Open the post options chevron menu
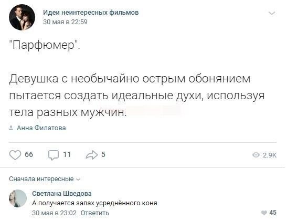The image size is (287, 221). pyautogui.click(x=272, y=13)
